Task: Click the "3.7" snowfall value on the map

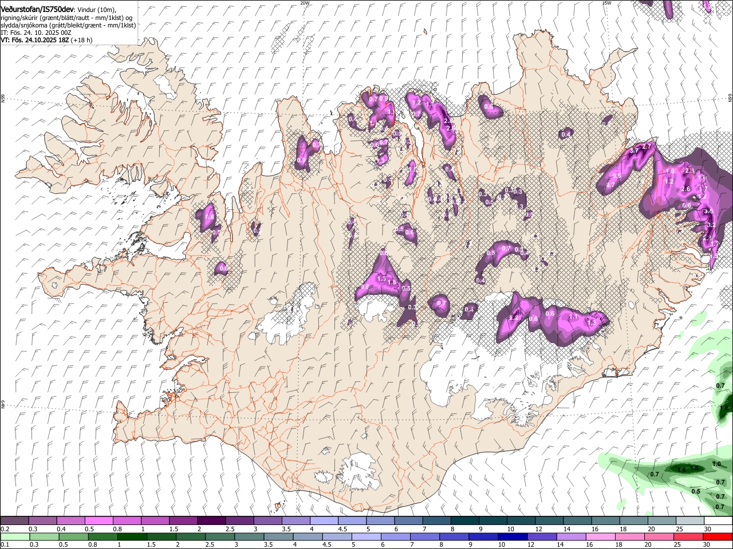Action: tap(634, 152)
